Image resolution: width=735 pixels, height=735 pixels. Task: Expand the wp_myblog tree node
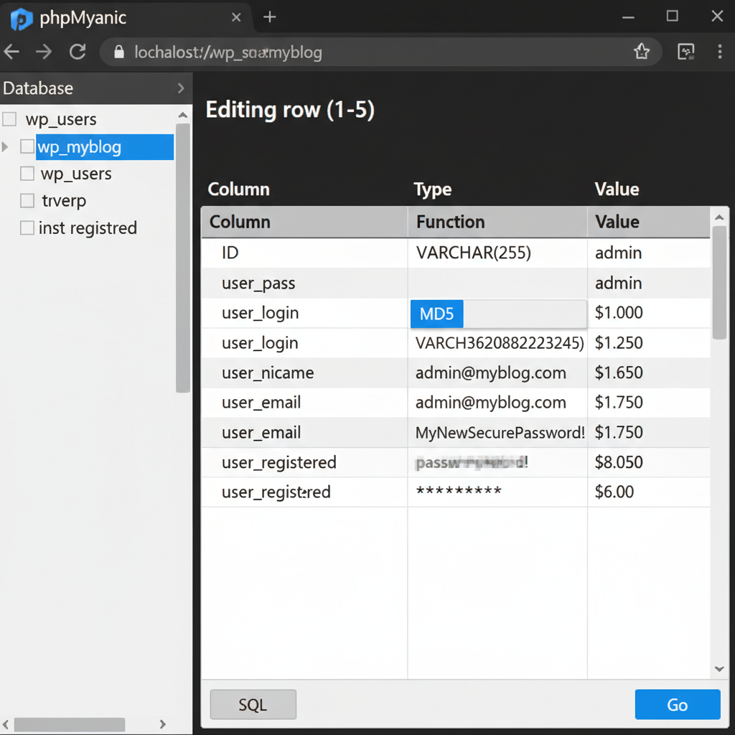click(x=6, y=147)
